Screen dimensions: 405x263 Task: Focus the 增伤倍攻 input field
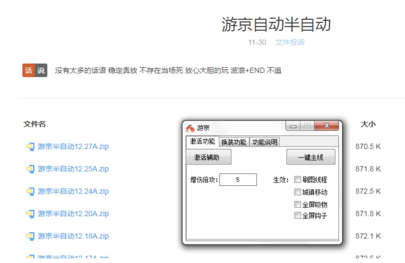click(x=238, y=180)
